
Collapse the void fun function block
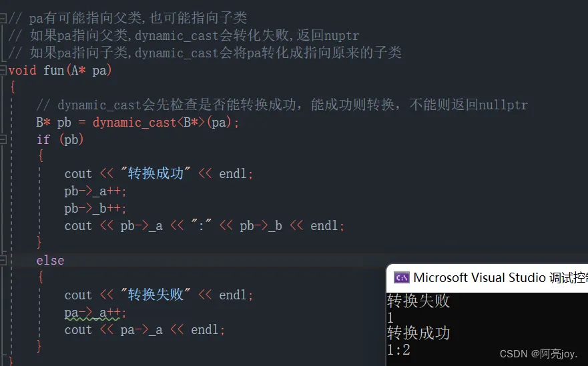coord(3,70)
